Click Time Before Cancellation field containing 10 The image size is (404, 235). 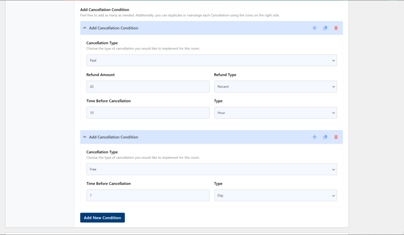(x=148, y=113)
